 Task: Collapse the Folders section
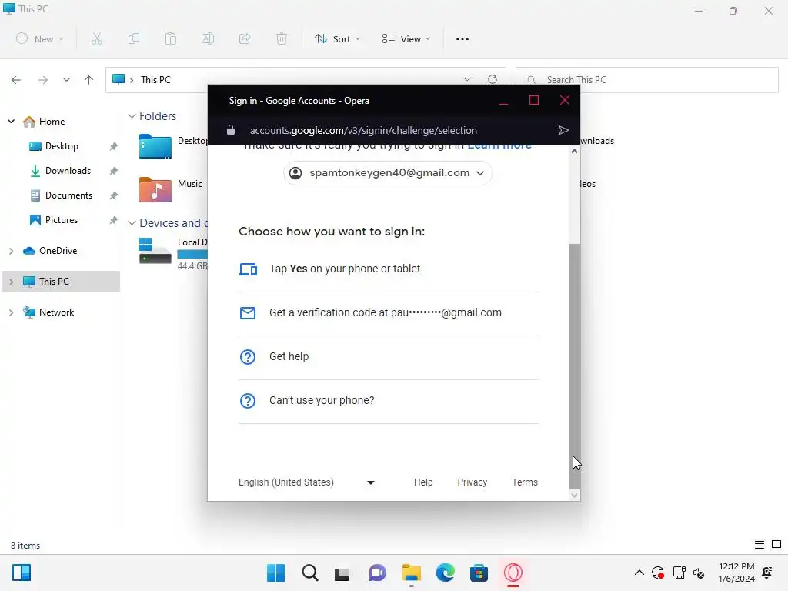coord(132,116)
